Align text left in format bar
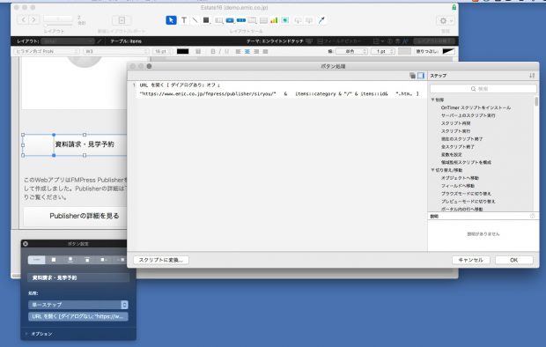Viewport: 546px width, 347px height. pos(238,51)
